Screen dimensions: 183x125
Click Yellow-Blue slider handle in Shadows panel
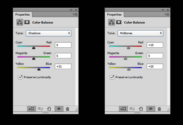pos(39,69)
